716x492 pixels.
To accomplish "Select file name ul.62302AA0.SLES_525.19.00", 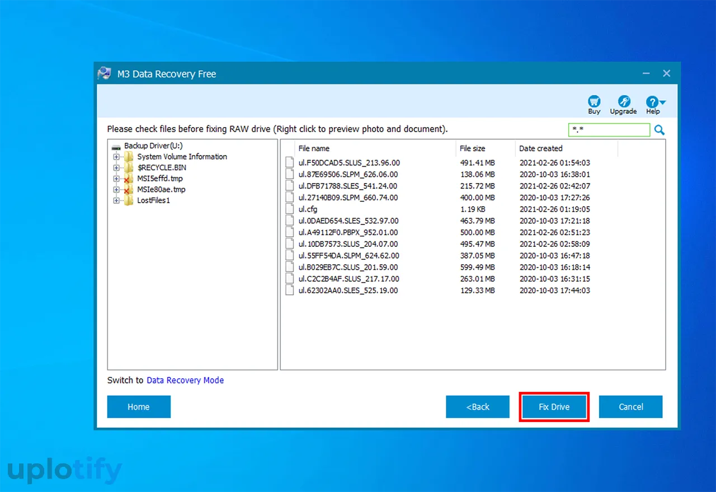I will [348, 290].
